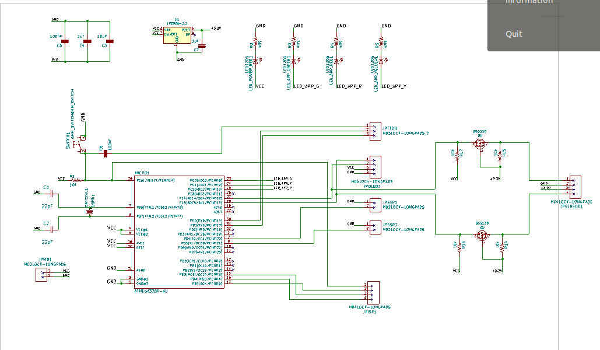Select the JPOLED1 four-pin connector
This screenshot has width=600, height=350.
375,167
